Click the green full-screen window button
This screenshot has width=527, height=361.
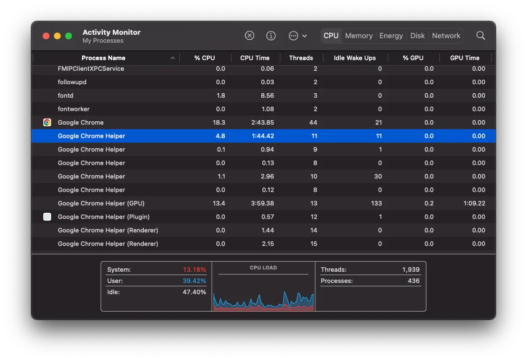69,36
